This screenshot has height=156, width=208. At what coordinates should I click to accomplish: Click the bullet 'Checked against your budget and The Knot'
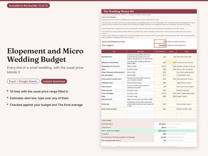pyautogui.click(x=46, y=105)
